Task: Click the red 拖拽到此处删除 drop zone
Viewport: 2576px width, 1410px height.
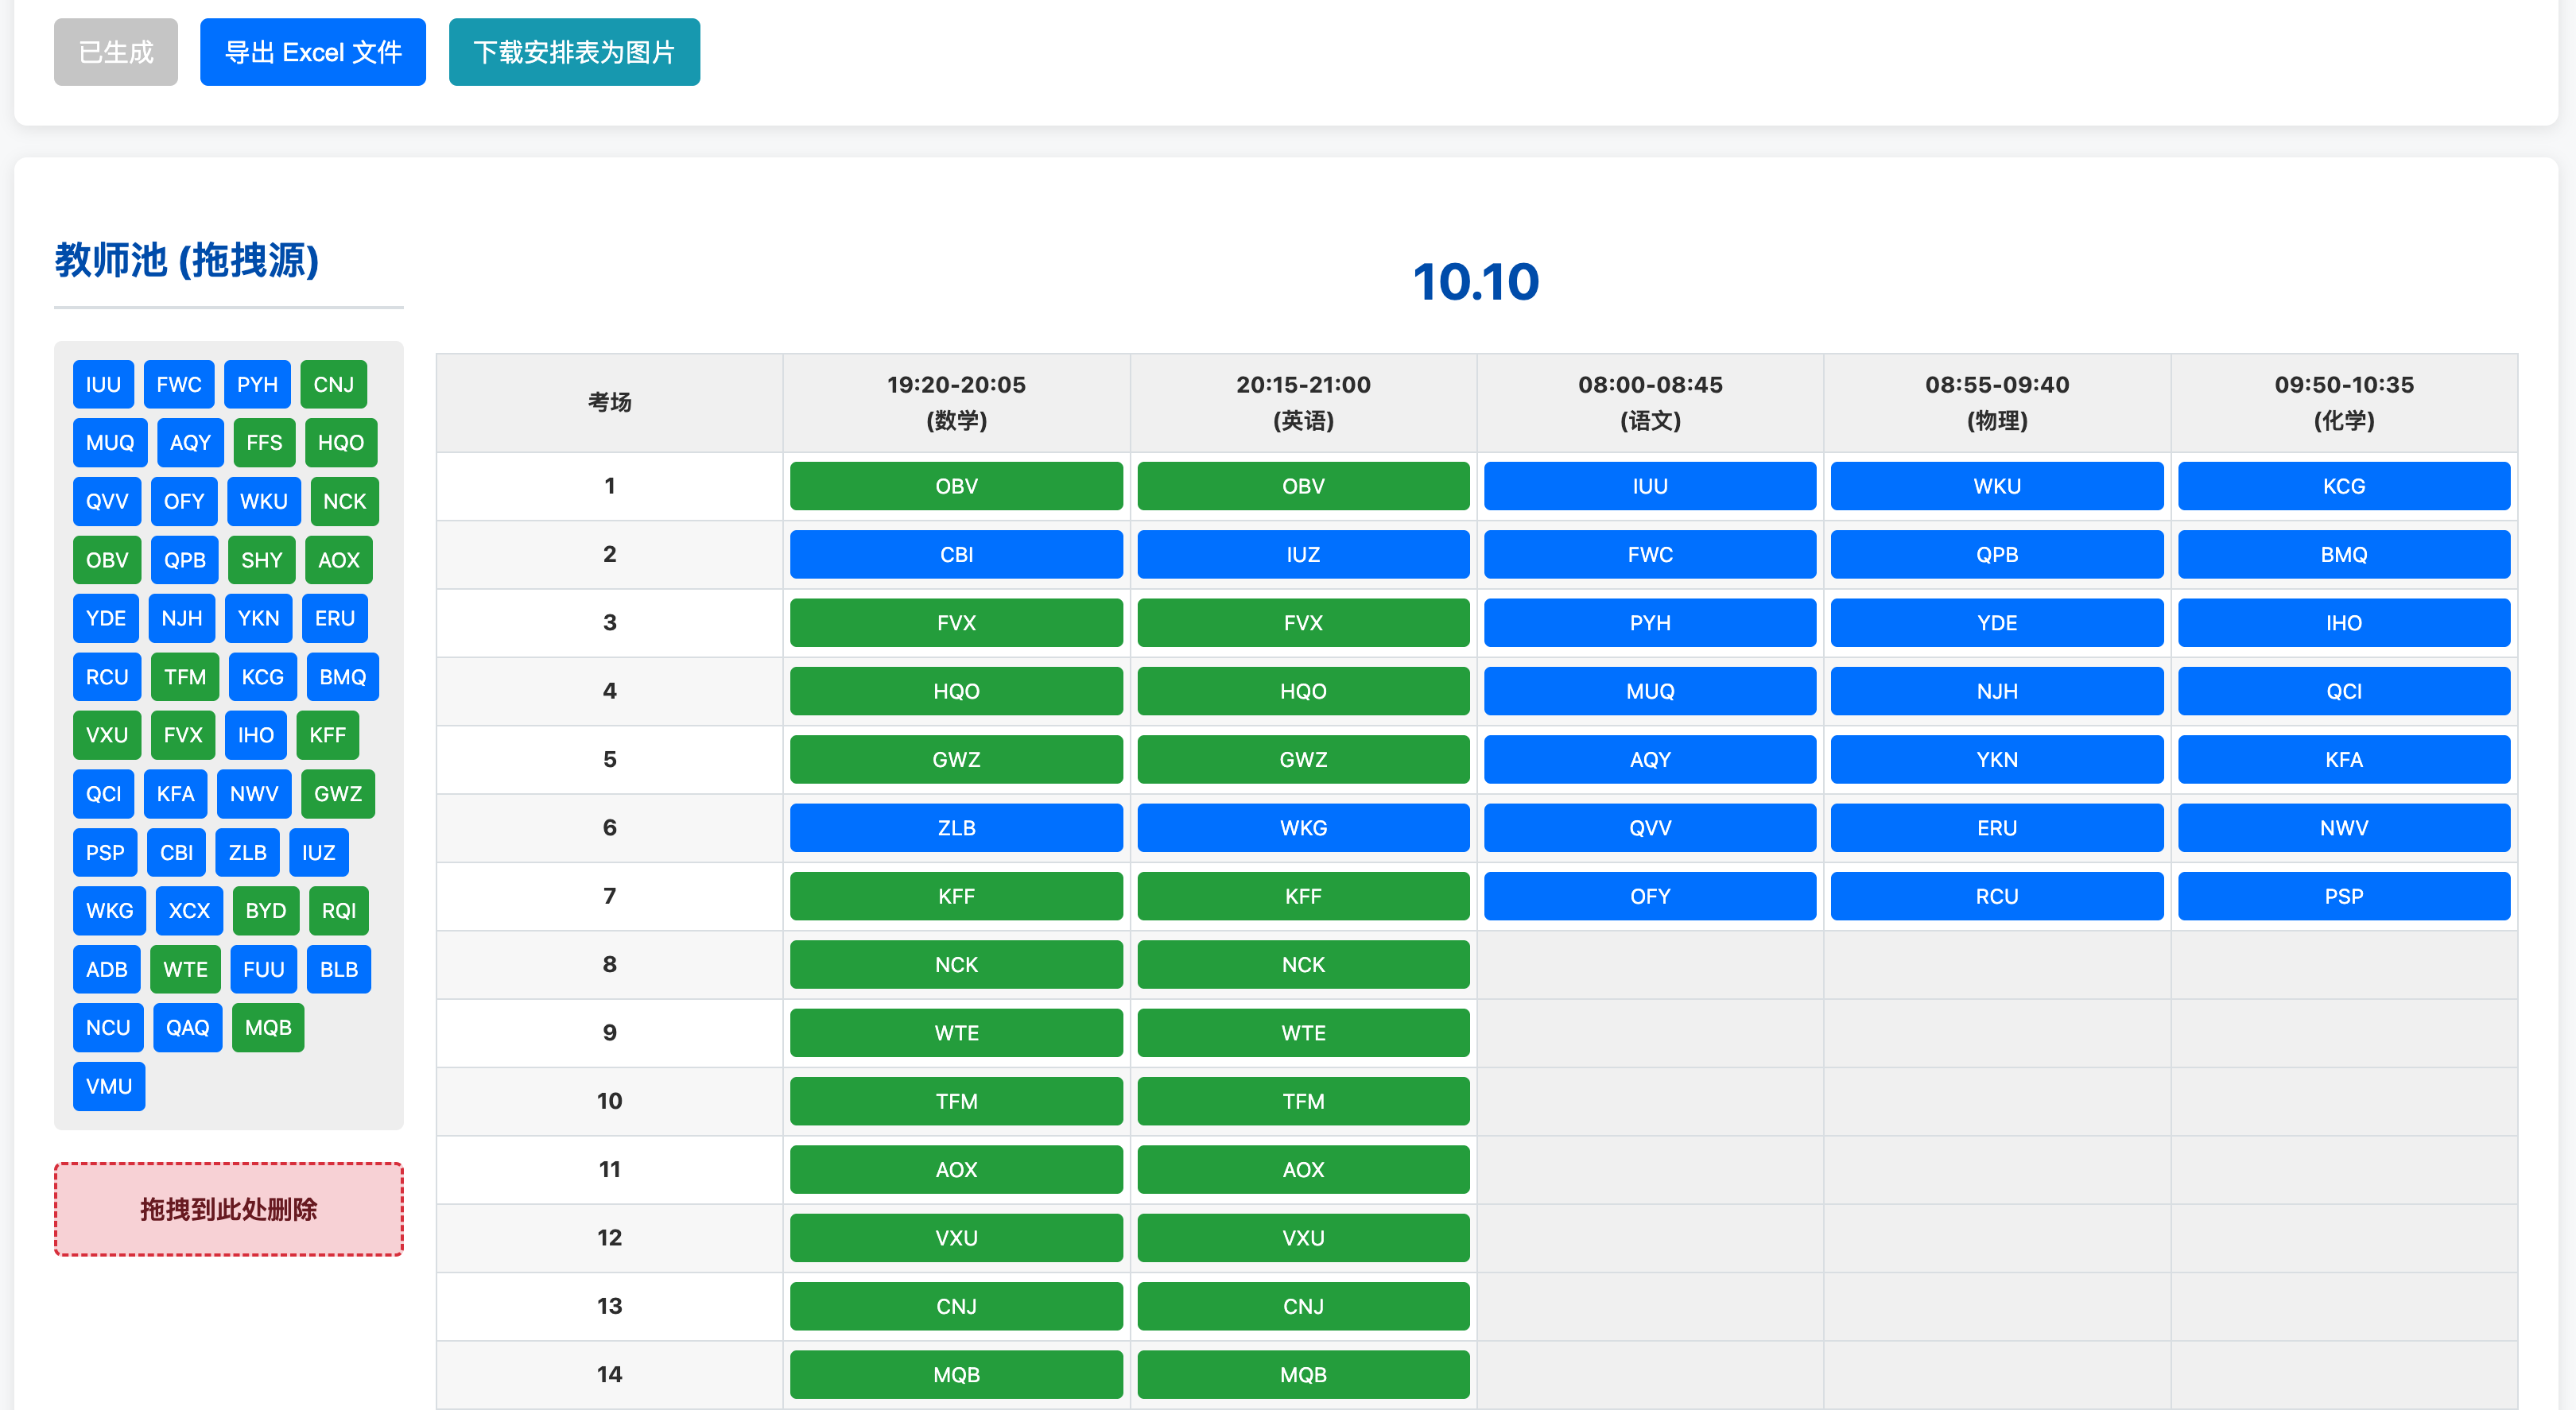Action: point(228,1209)
